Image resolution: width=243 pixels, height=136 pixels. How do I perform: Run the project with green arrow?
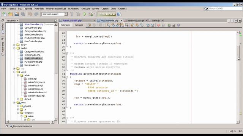pyautogui.click(x=85, y=14)
